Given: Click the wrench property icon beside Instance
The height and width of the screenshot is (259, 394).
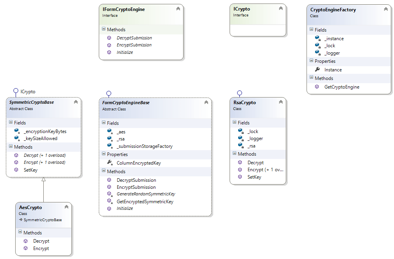Looking at the screenshot, I should [317, 69].
